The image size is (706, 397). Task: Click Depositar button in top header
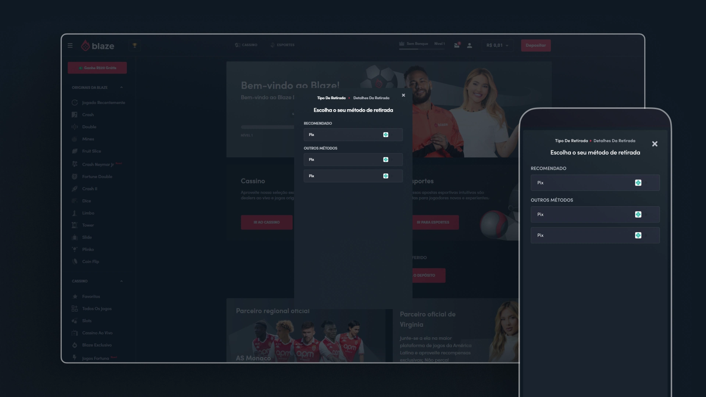click(536, 45)
